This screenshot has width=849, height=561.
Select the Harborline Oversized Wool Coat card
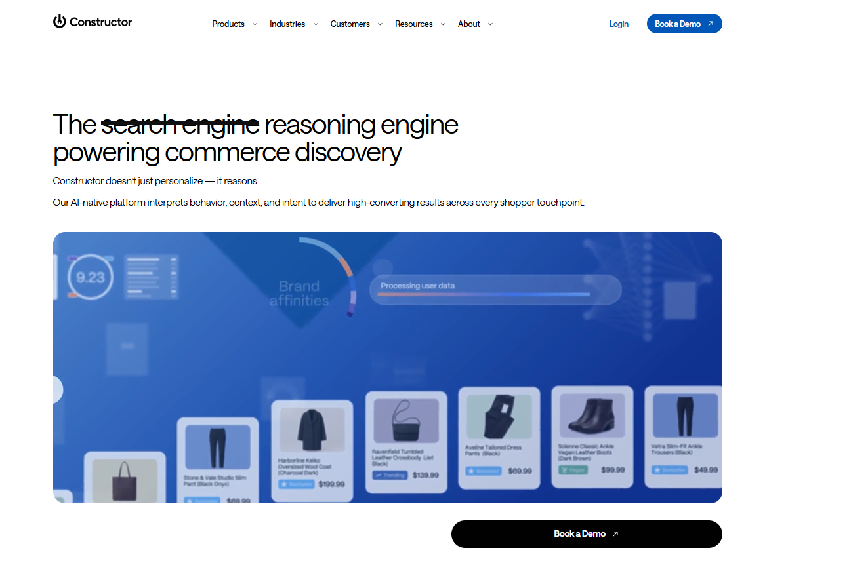point(312,451)
